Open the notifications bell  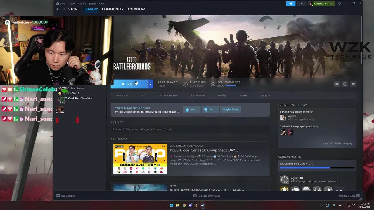coord(302,3)
